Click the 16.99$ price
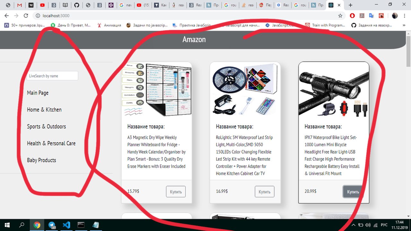Image resolution: width=411 pixels, height=231 pixels. pos(222,191)
